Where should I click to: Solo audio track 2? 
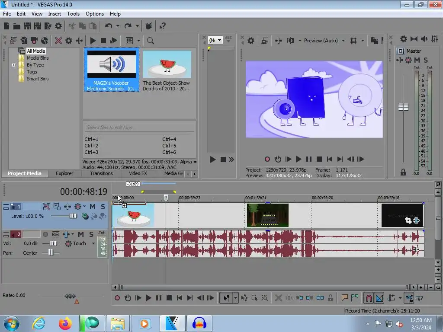(91, 234)
